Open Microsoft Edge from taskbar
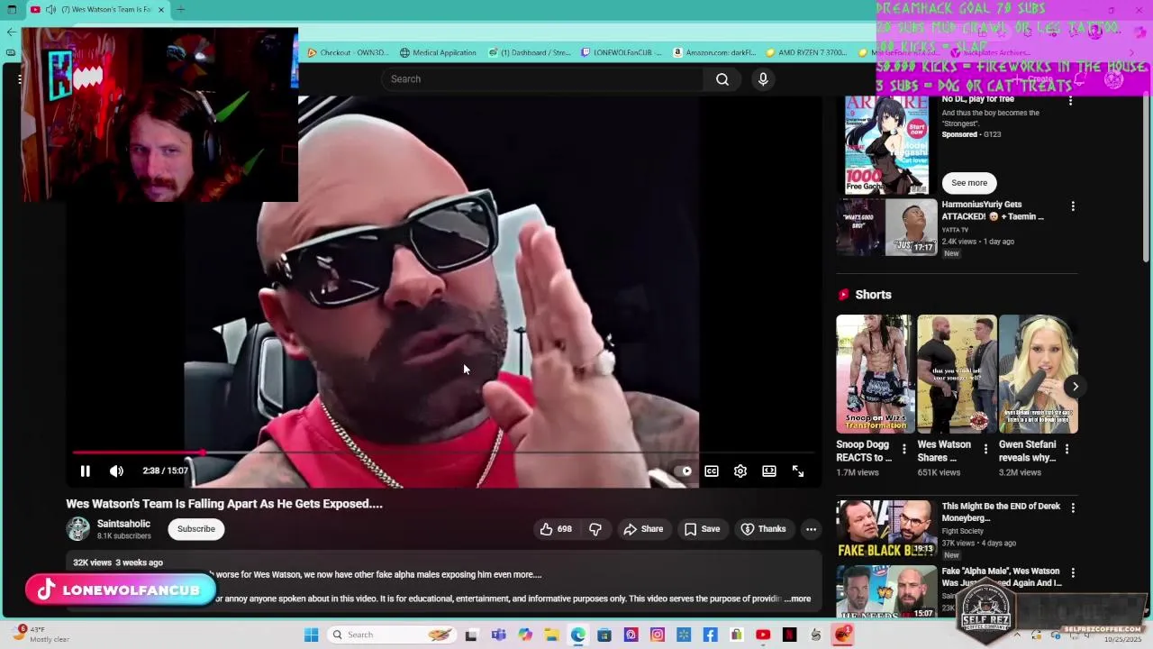The width and height of the screenshot is (1153, 649). click(x=577, y=635)
